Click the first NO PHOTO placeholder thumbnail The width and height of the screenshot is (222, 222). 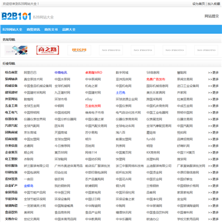pos(111,50)
